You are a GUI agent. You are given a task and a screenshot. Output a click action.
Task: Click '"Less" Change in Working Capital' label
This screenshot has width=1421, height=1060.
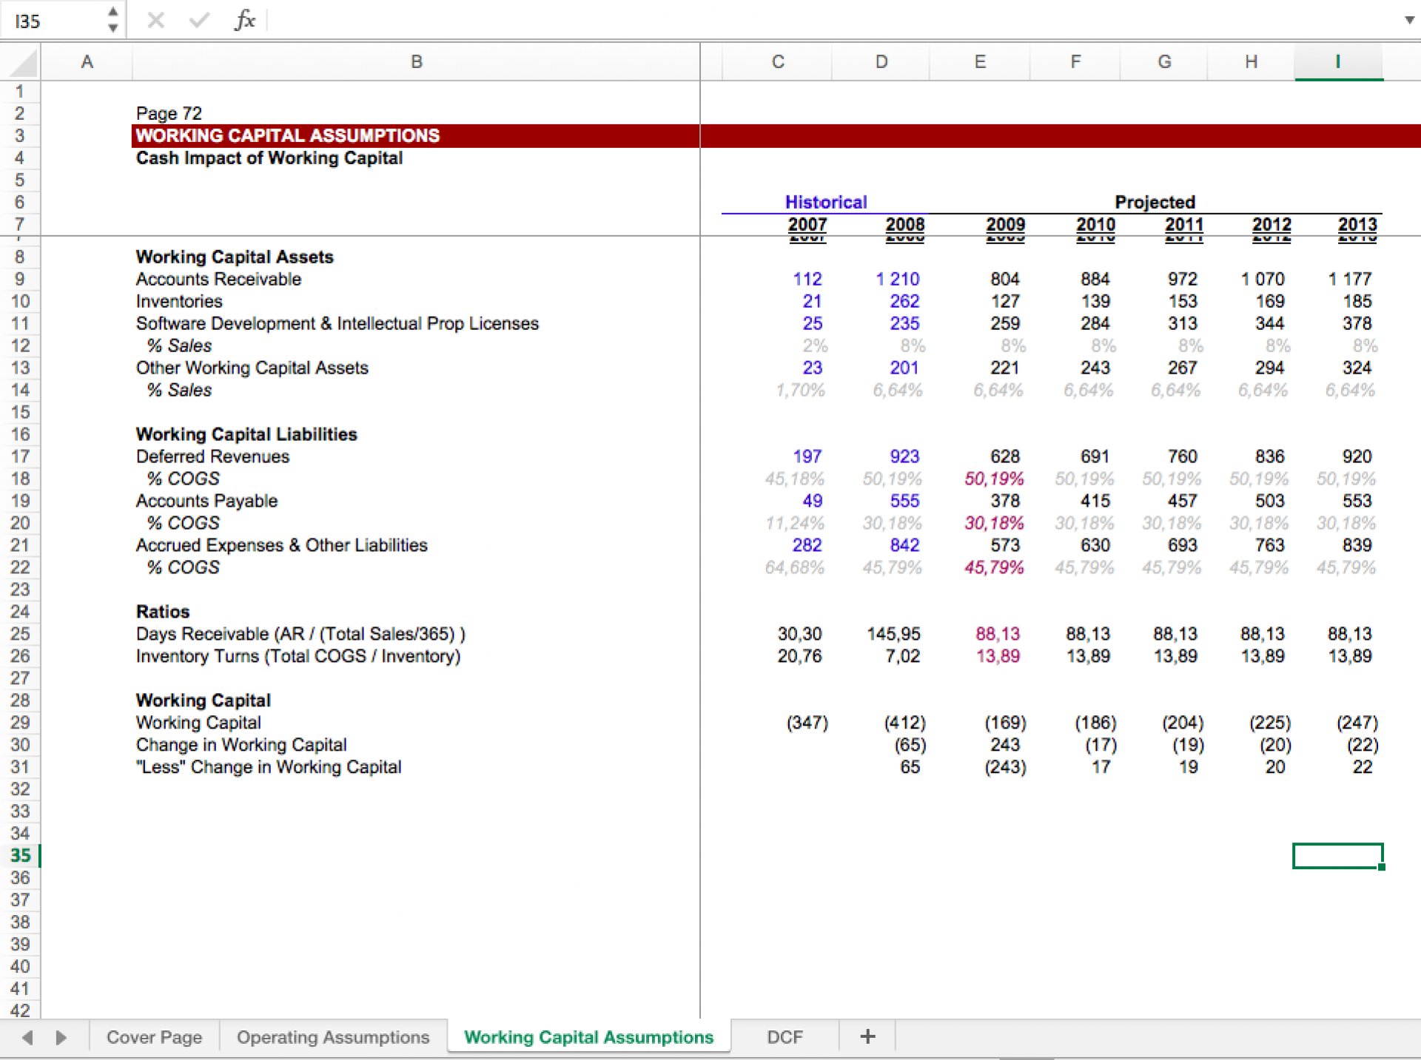pos(268,767)
